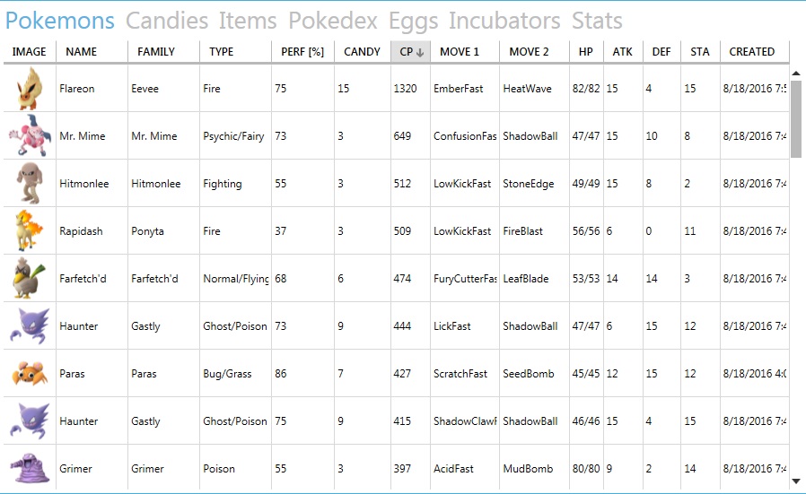Sort by the CREATED column header
This screenshot has width=806, height=494.
(x=752, y=52)
